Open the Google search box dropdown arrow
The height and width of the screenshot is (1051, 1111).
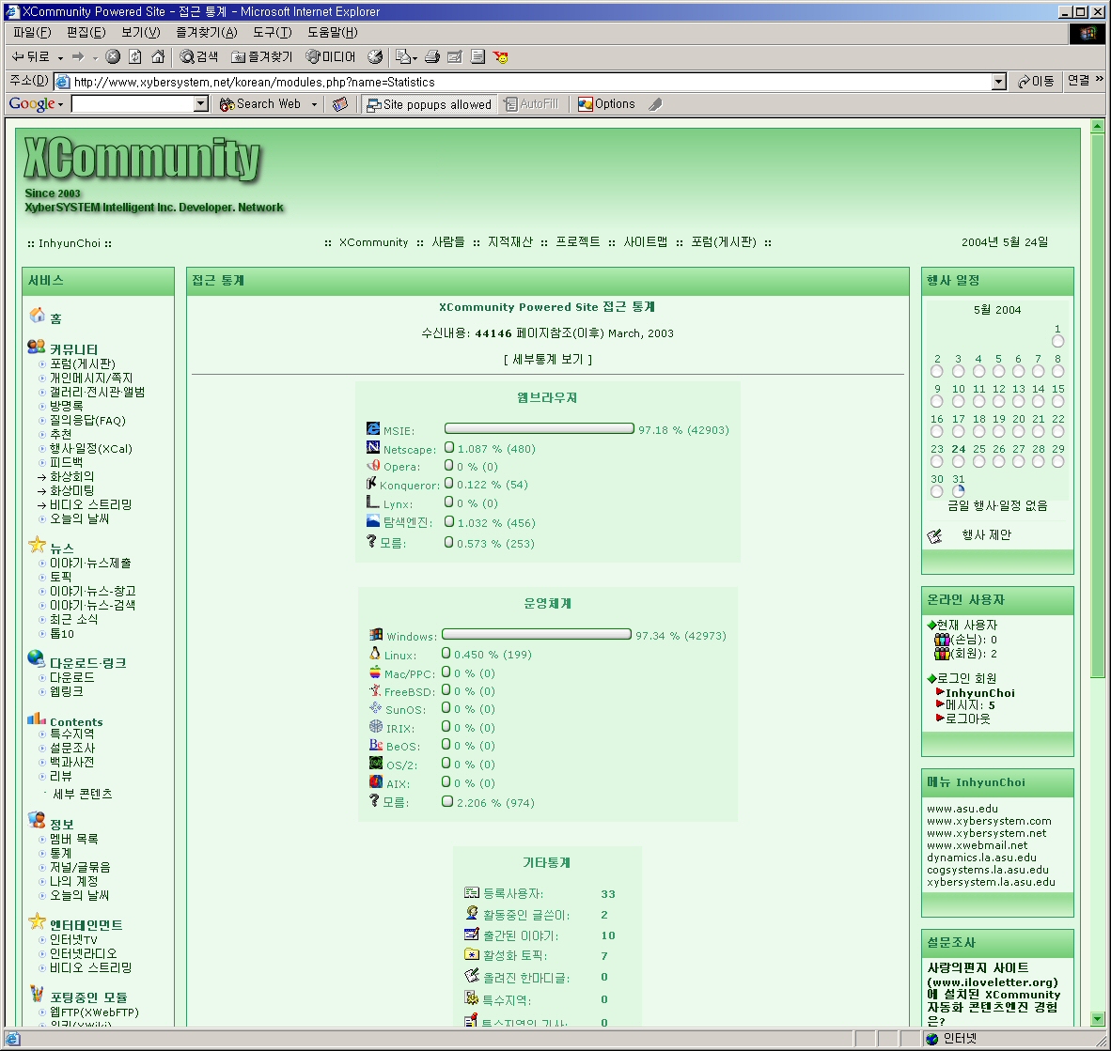201,104
